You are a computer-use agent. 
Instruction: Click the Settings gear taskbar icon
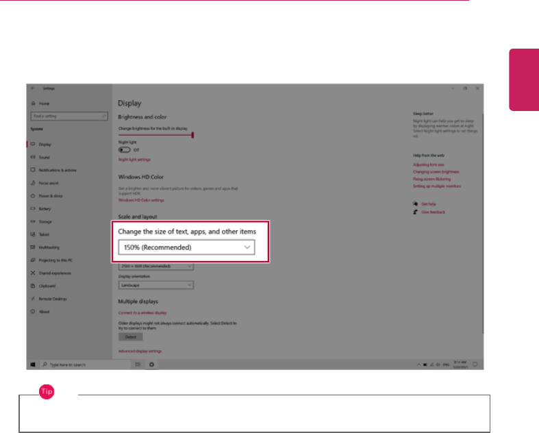point(151,364)
